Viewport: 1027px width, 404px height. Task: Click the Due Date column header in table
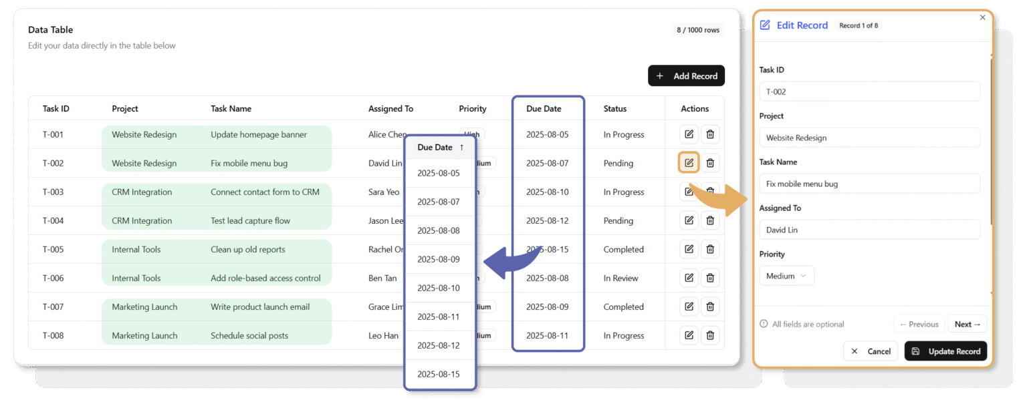coord(544,109)
